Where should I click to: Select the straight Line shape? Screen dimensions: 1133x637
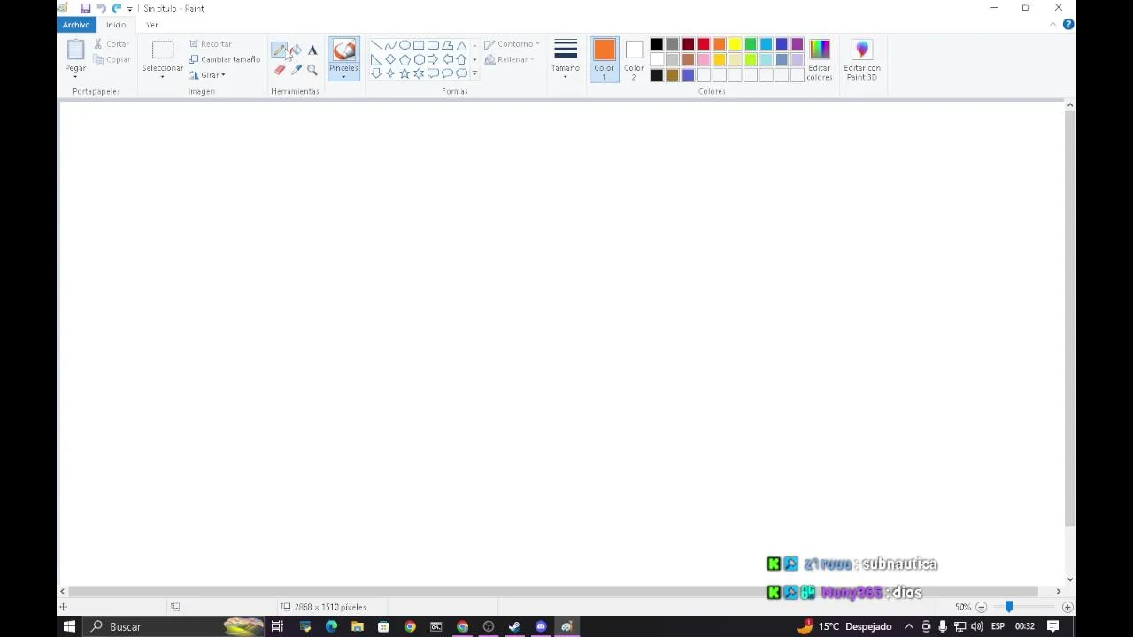tap(376, 45)
